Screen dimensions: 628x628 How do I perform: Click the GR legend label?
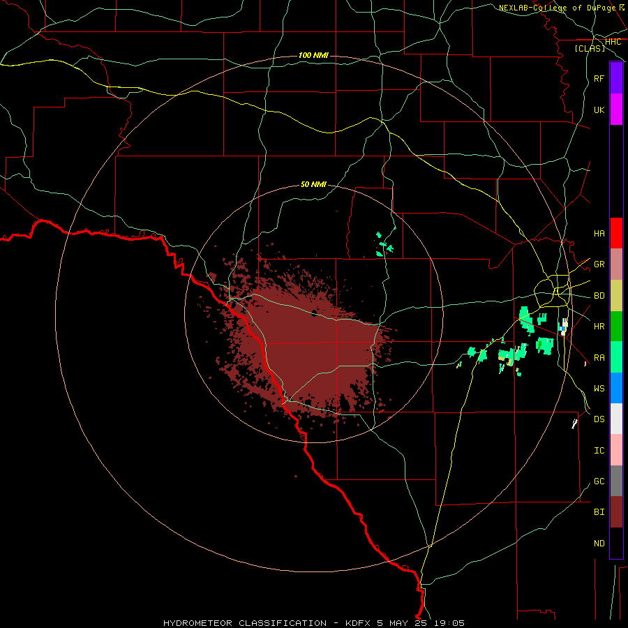click(599, 264)
